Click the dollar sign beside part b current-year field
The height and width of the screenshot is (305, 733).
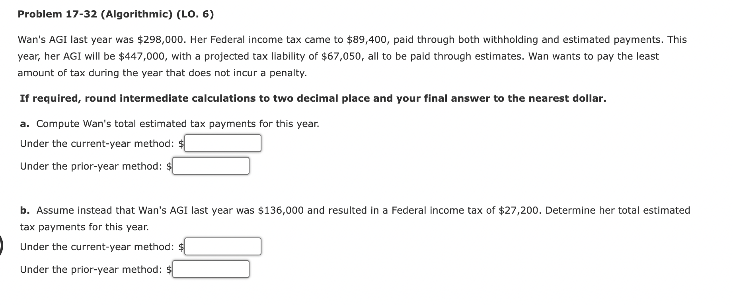pyautogui.click(x=181, y=246)
